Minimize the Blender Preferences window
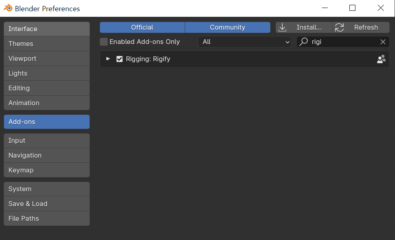This screenshot has width=395, height=240. 325,8
